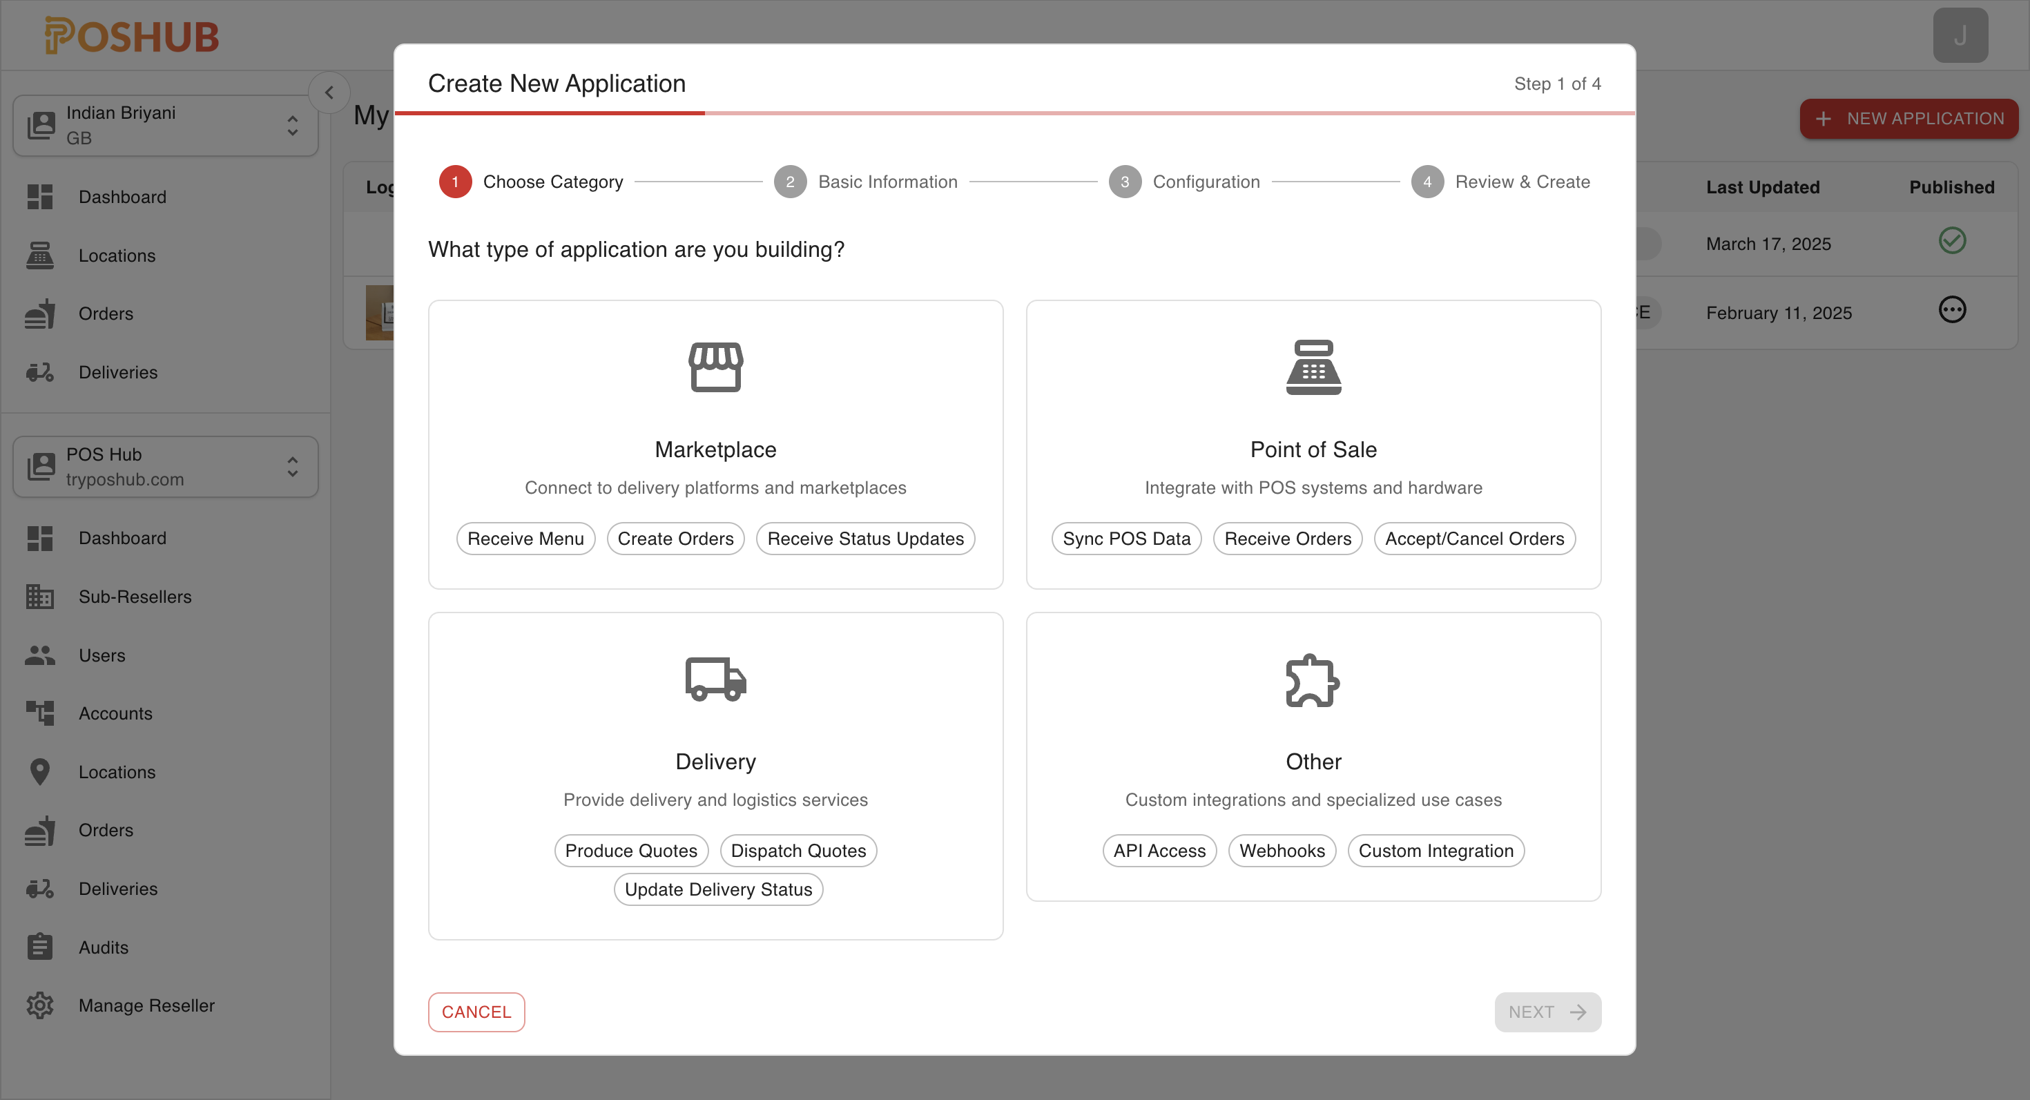2030x1100 pixels.
Task: Cancel the application creation wizard
Action: pyautogui.click(x=476, y=1012)
